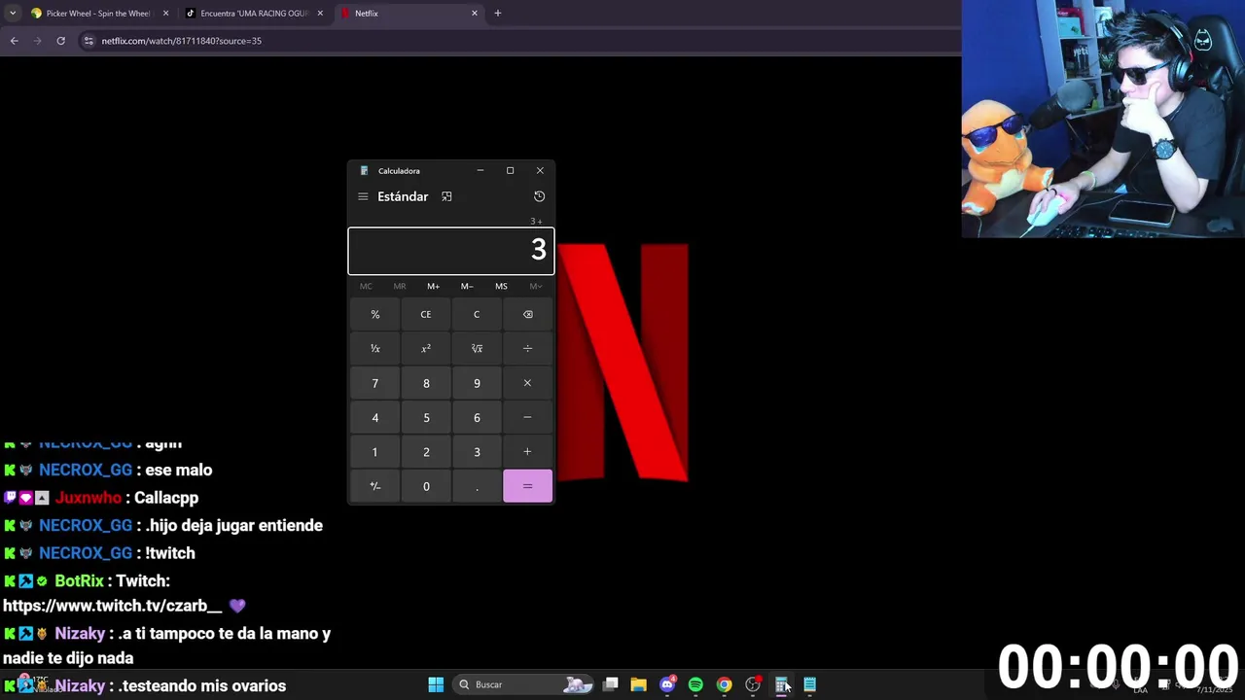This screenshot has height=700, width=1245.
Task: Click digit 3 on calculator keypad
Action: (477, 451)
